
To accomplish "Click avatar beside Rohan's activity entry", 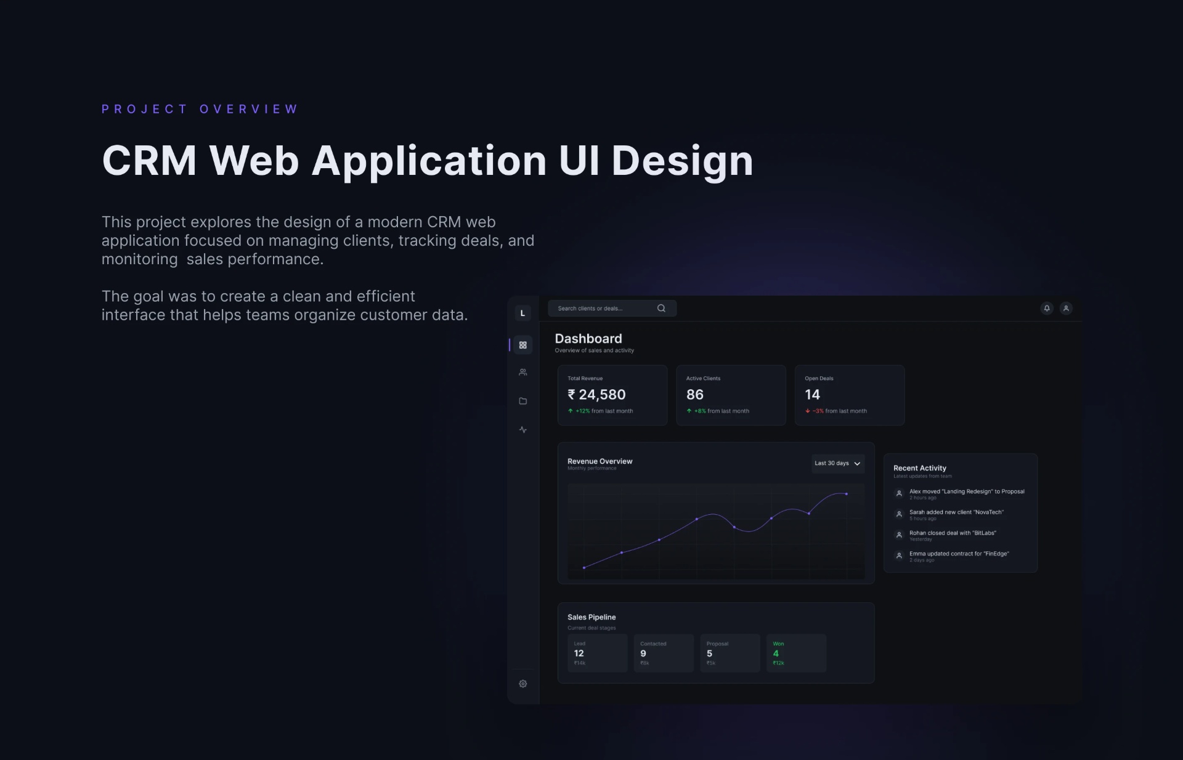I will (899, 535).
